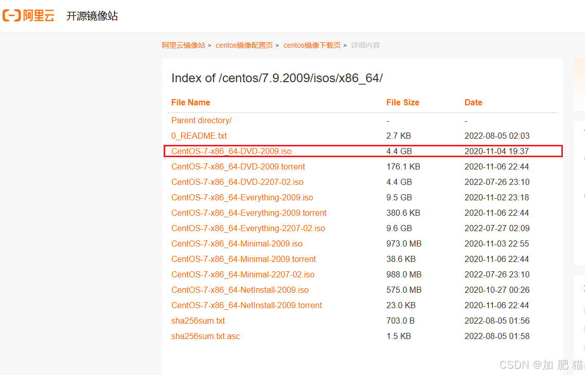
Task: Download CentOS-7-x86_64-Minimal-2009.torrent
Action: click(x=244, y=259)
